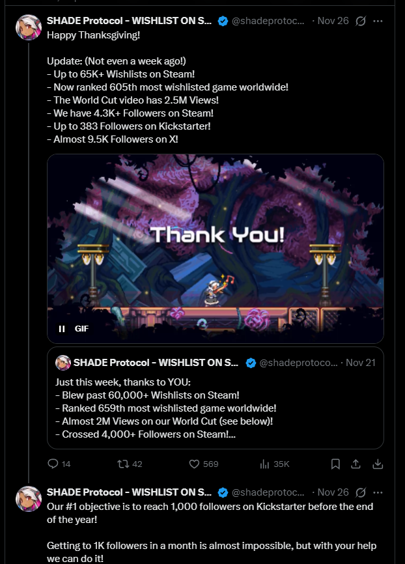Open SHADE Protocol profile name on first post
The width and height of the screenshot is (405, 564).
129,21
